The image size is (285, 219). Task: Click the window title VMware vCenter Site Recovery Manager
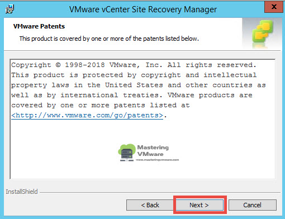pyautogui.click(x=143, y=9)
